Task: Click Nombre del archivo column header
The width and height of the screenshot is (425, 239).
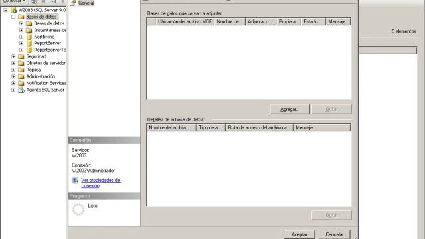Action: click(171, 127)
